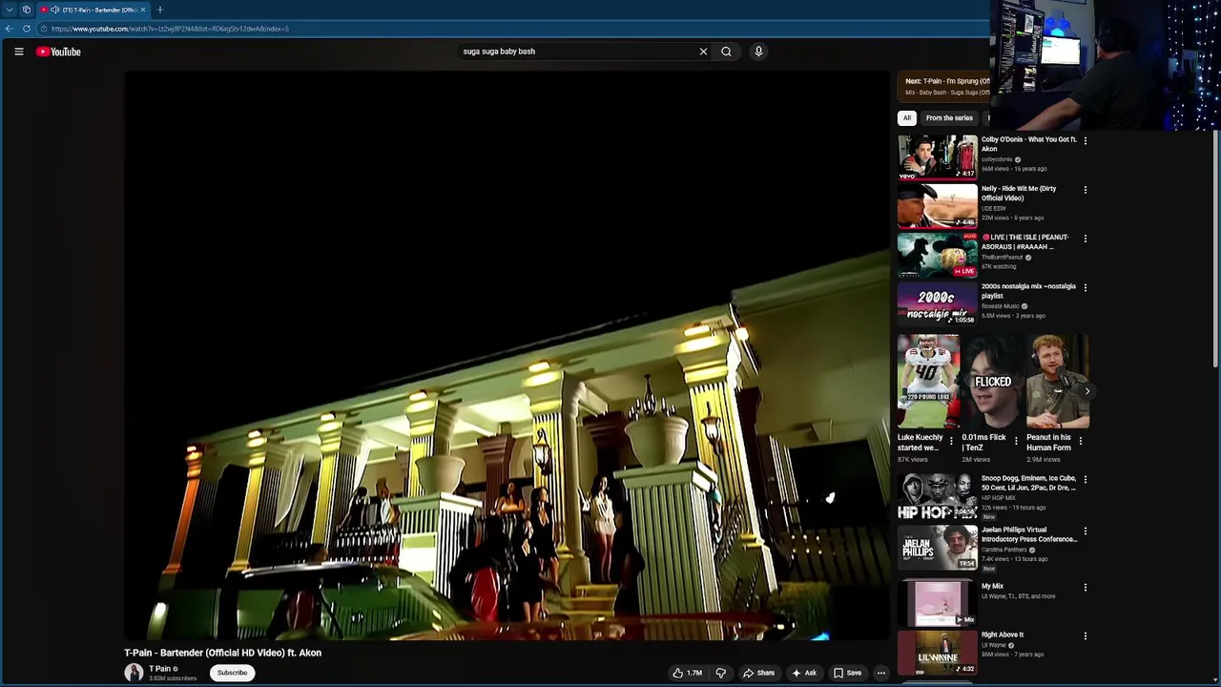The image size is (1221, 687).
Task: Open Roseate Music channel name
Action: [x=1001, y=306]
